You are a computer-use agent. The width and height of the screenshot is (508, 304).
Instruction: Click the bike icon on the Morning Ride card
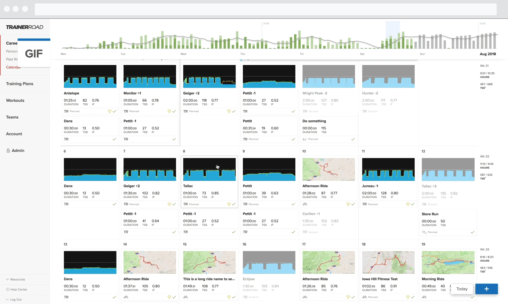[424, 297]
